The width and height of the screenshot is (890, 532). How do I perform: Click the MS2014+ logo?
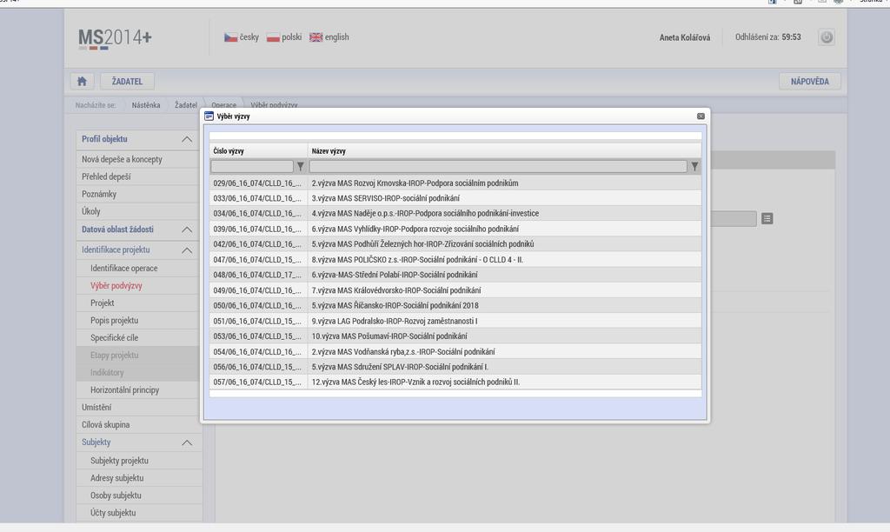pos(116,38)
